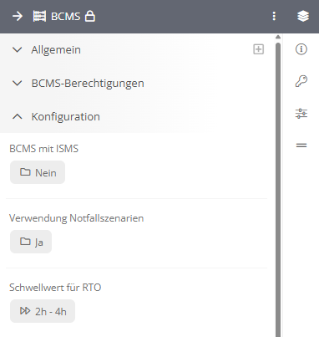Click the BCMS abacus icon in header

click(x=39, y=17)
